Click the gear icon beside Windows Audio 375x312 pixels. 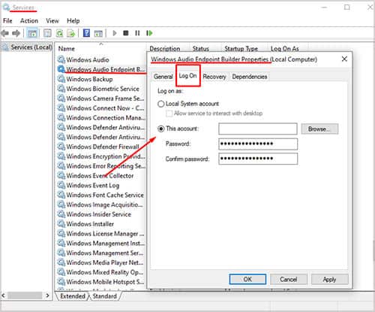click(61, 59)
